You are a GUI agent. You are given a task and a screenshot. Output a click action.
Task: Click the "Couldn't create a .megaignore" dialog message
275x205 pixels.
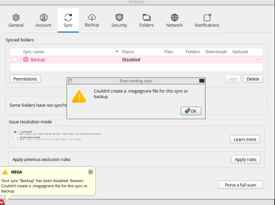coord(141,94)
